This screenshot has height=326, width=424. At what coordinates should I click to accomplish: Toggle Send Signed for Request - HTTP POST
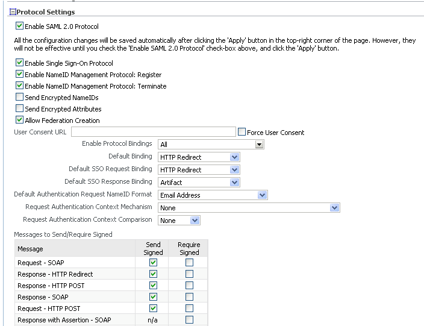coord(154,309)
